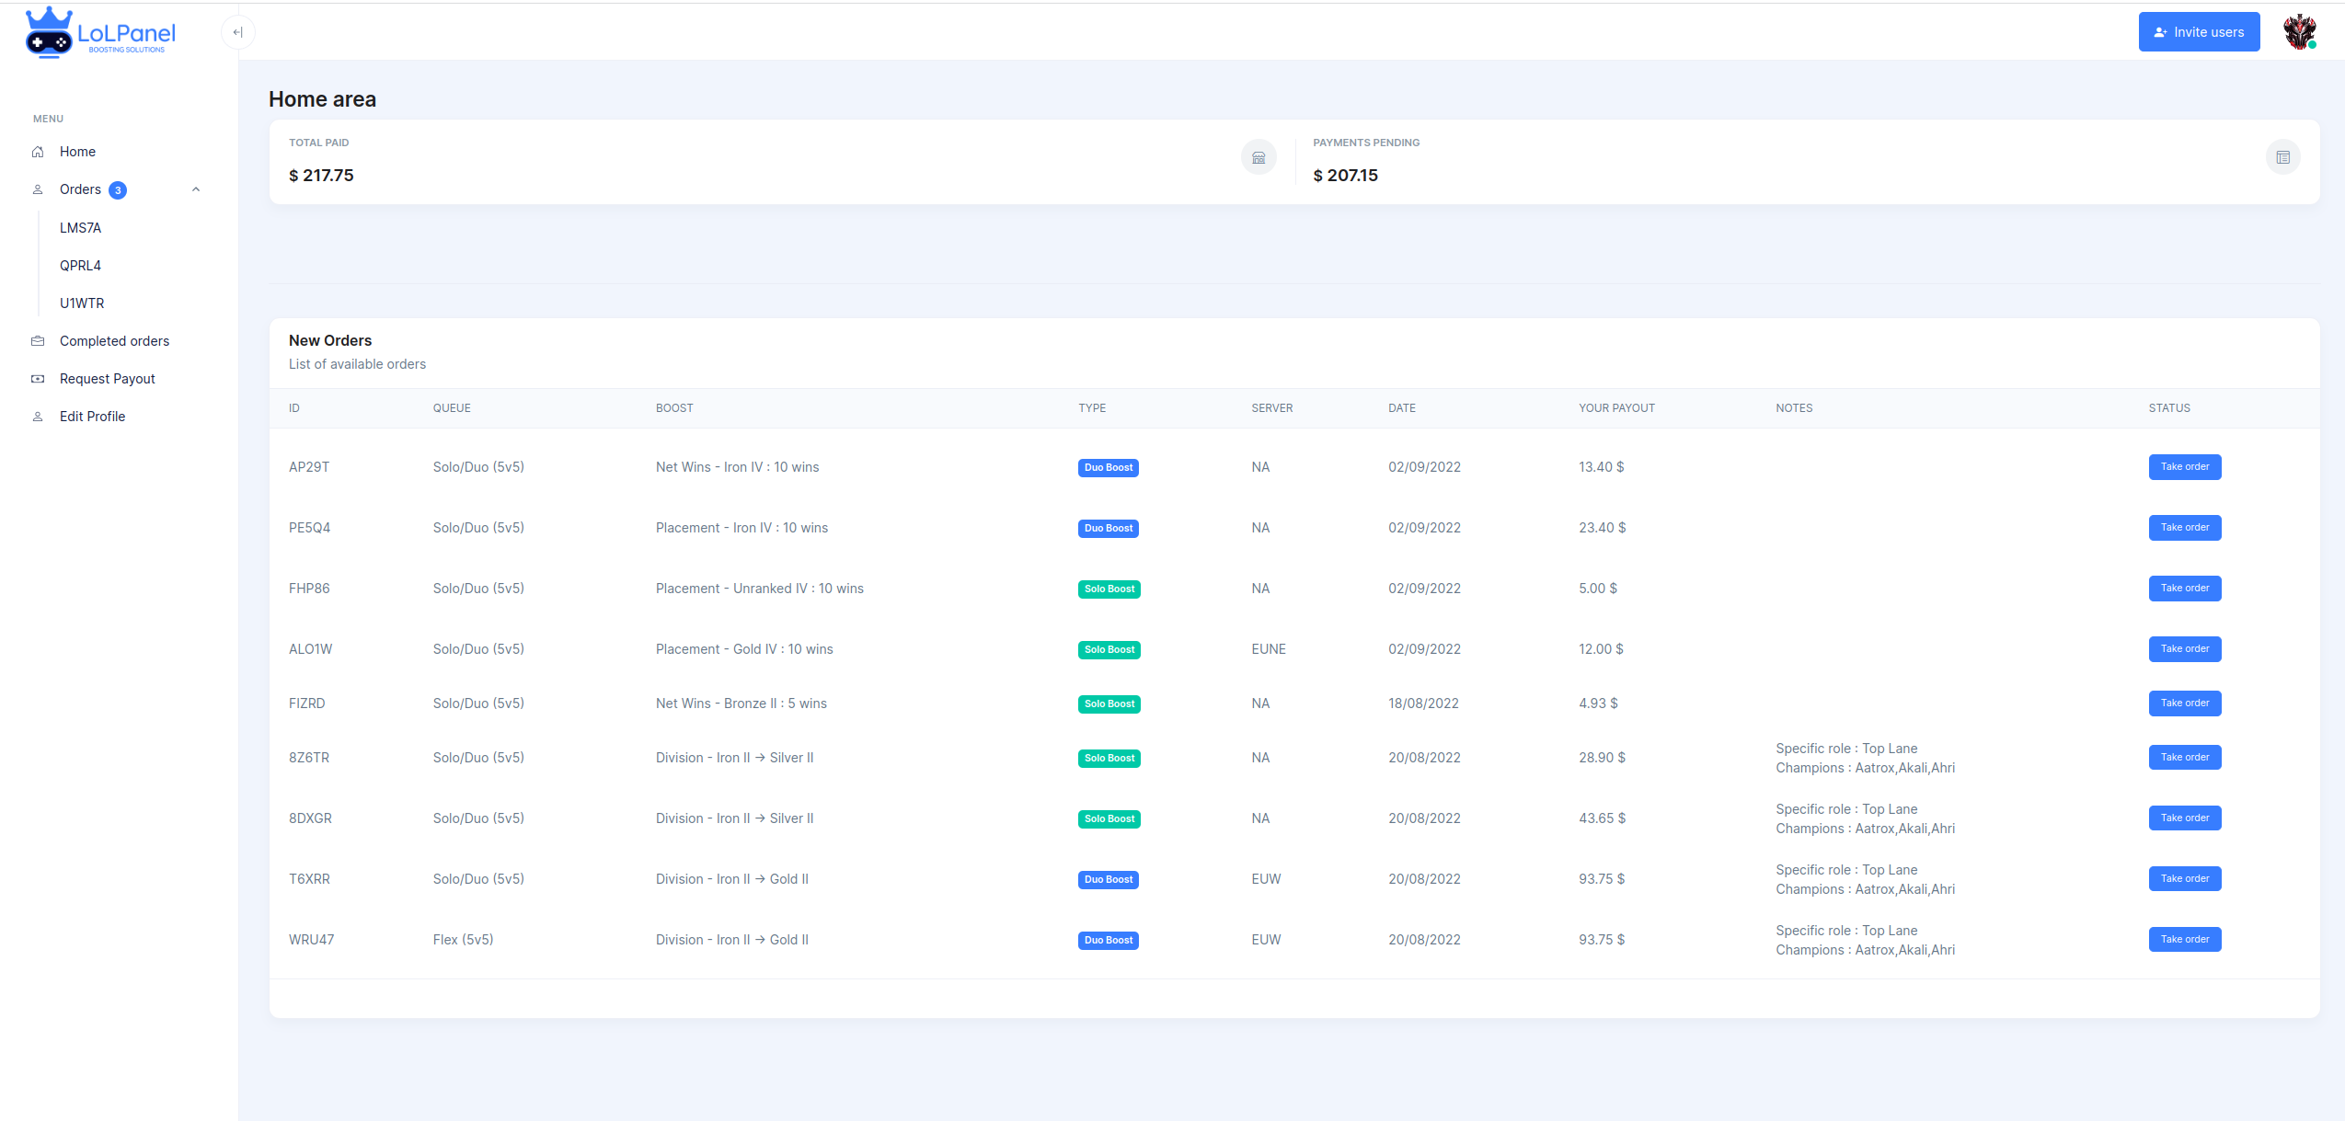Open order QPRL4 in sidebar
The height and width of the screenshot is (1121, 2345).
click(80, 266)
